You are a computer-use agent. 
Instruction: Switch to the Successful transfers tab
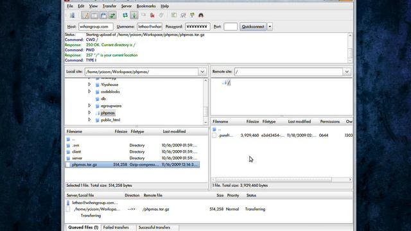(x=154, y=228)
